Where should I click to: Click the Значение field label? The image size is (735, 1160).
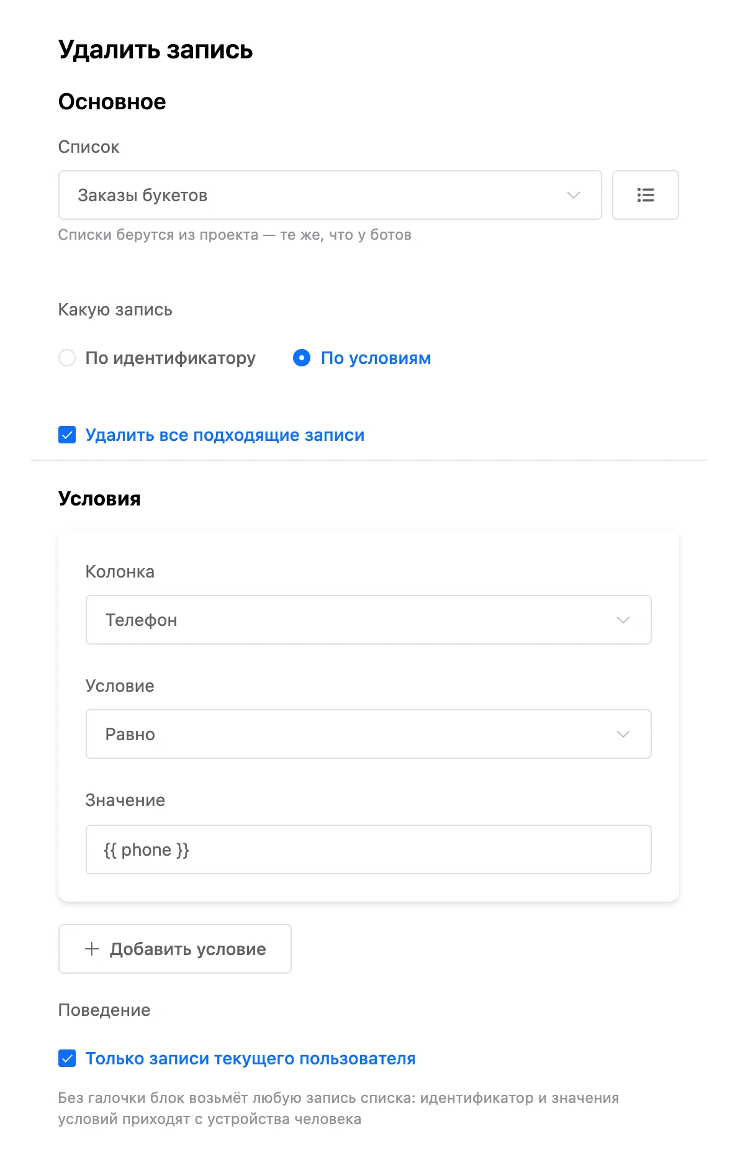125,800
